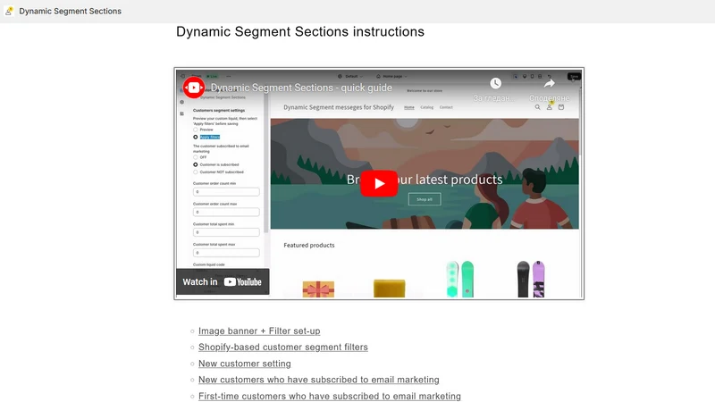Open the Watch later clock icon
The height and width of the screenshot is (402, 715).
pyautogui.click(x=496, y=83)
